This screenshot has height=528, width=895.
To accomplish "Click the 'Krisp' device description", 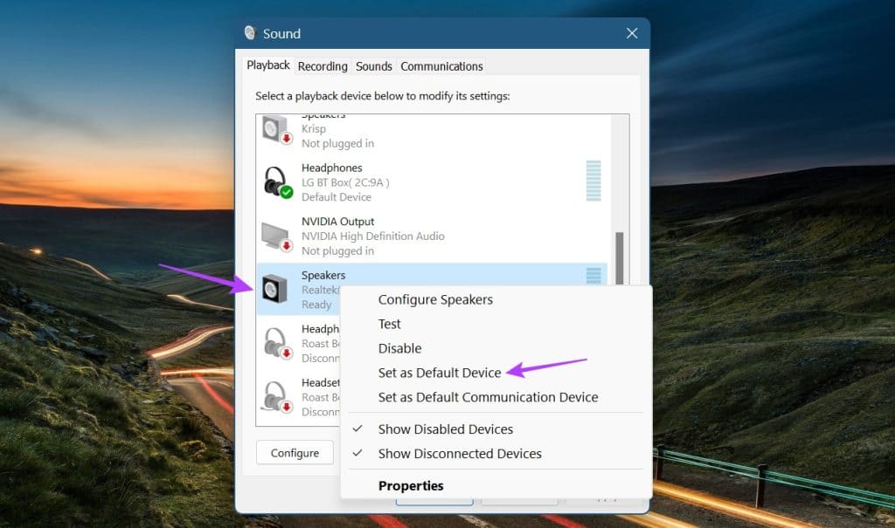I will click(x=314, y=129).
